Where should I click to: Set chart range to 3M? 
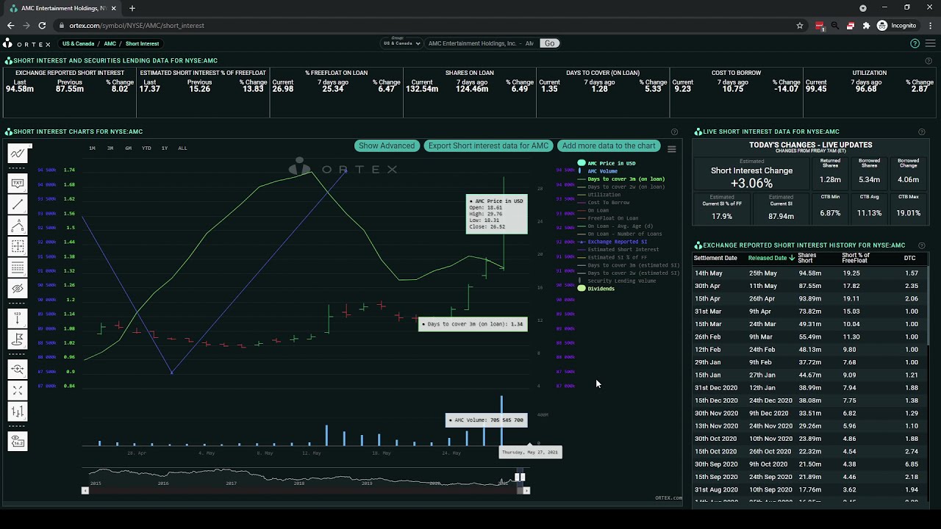110,148
